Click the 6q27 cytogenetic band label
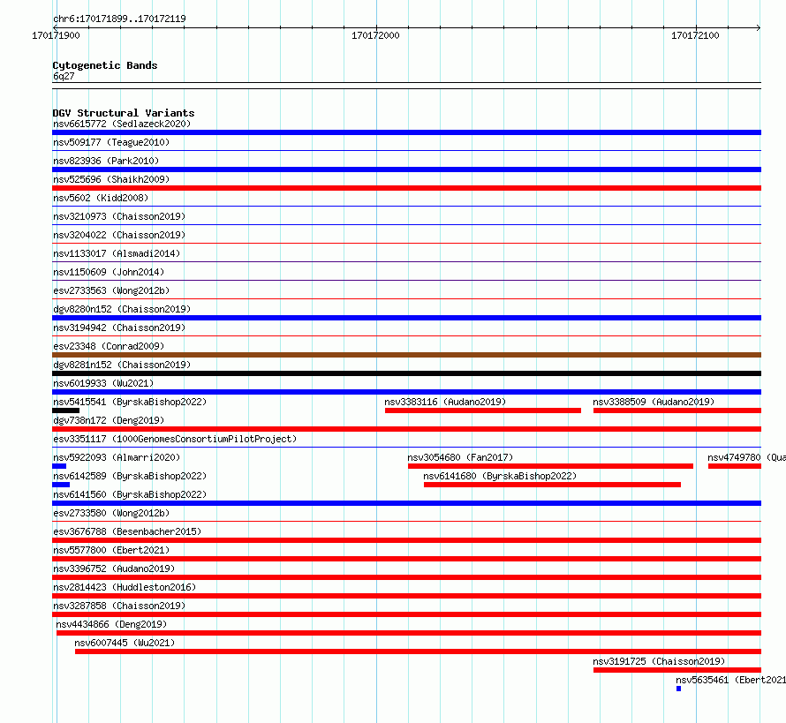The image size is (786, 723). 64,76
